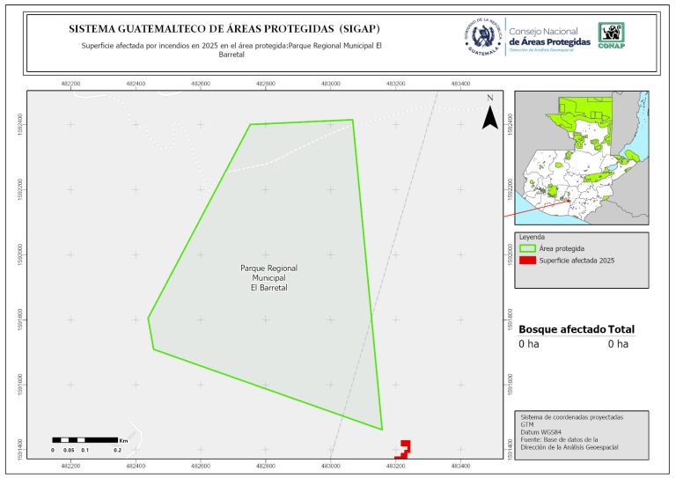Click the Superficie afectada 2025 legend text

coord(578,261)
